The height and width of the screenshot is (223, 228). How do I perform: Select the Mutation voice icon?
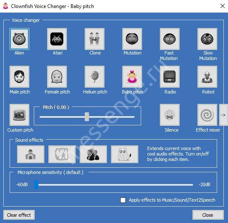point(132,39)
